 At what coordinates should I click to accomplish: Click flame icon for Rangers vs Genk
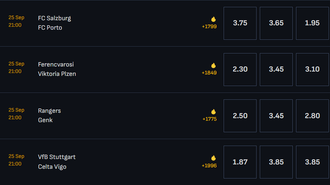tap(213, 112)
